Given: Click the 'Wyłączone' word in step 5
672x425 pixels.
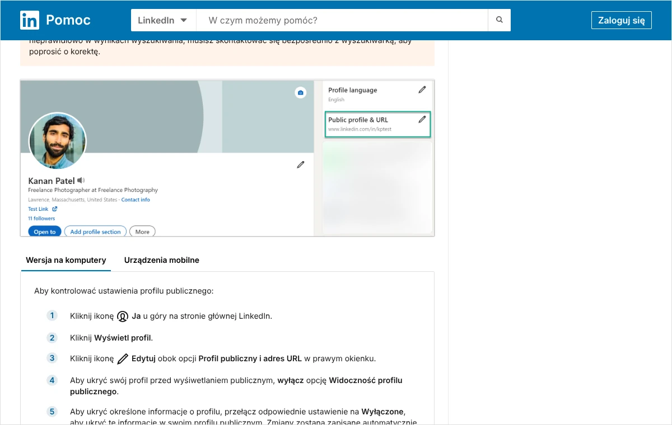Looking at the screenshot, I should 382,412.
